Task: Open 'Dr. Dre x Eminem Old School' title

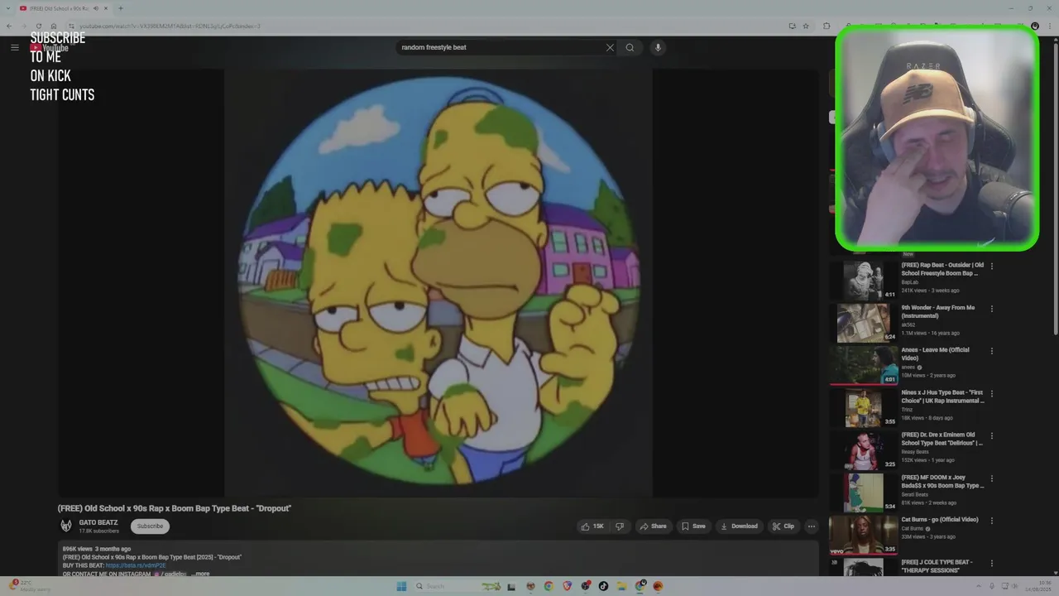Action: pyautogui.click(x=942, y=439)
